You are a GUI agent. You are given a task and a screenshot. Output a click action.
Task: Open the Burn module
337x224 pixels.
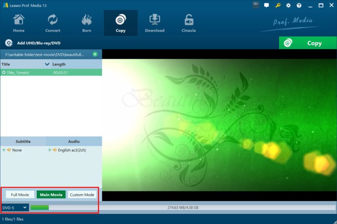86,23
